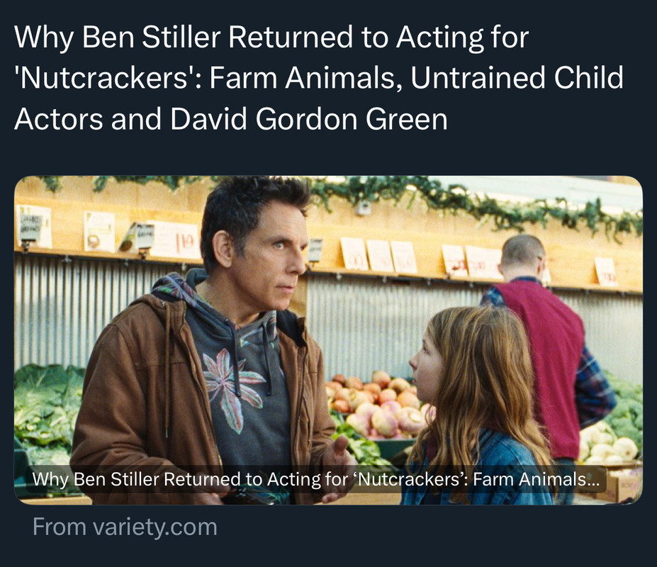The height and width of the screenshot is (567, 657).
Task: Select the tweet headline beginning 'Why Ben Stiller Returned'
Action: click(318, 78)
